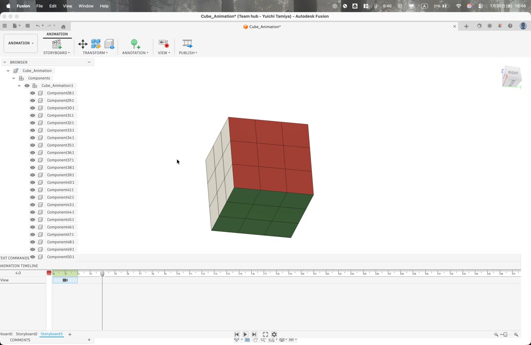
Task: Open the Window menu in menu bar
Action: [86, 6]
